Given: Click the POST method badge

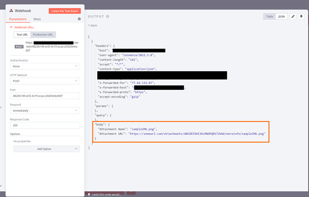Looking at the screenshot, I should (x=19, y=47).
